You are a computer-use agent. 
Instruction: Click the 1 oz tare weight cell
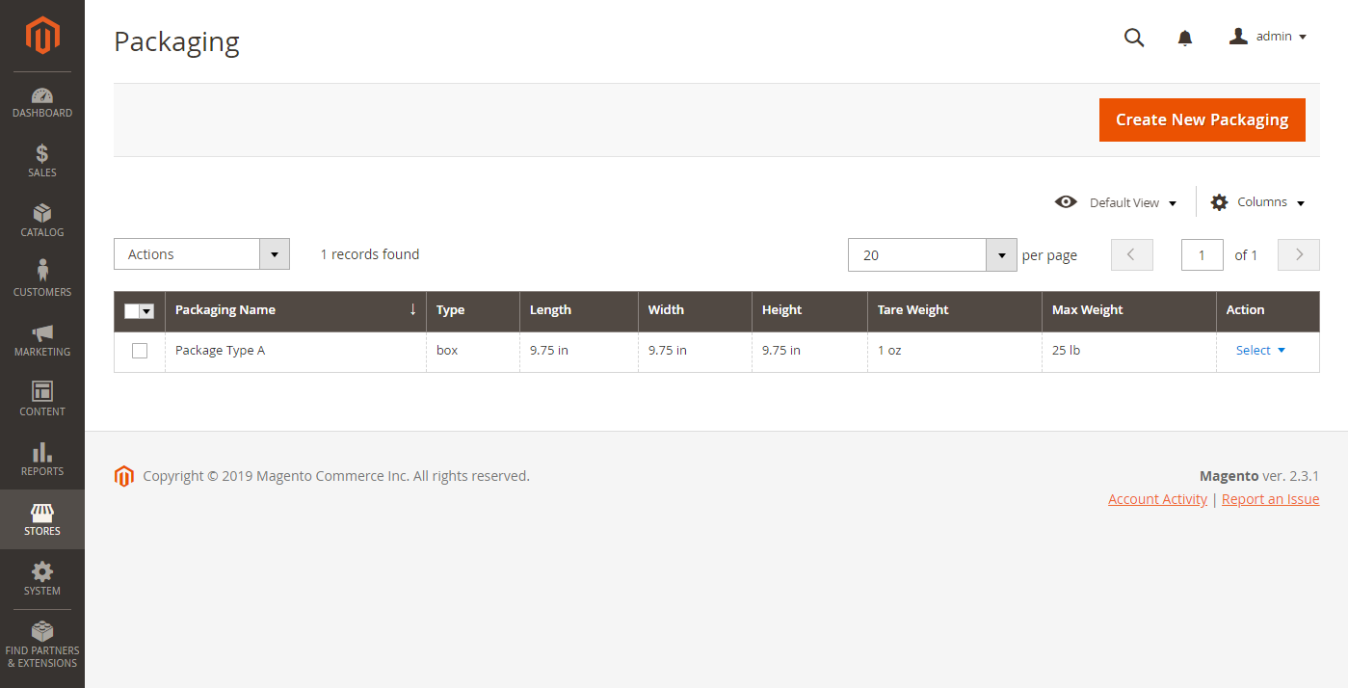(x=955, y=351)
